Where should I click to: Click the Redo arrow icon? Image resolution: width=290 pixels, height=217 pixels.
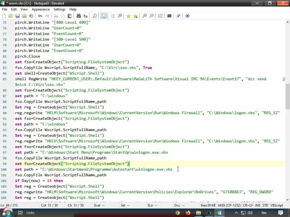click(x=47, y=16)
